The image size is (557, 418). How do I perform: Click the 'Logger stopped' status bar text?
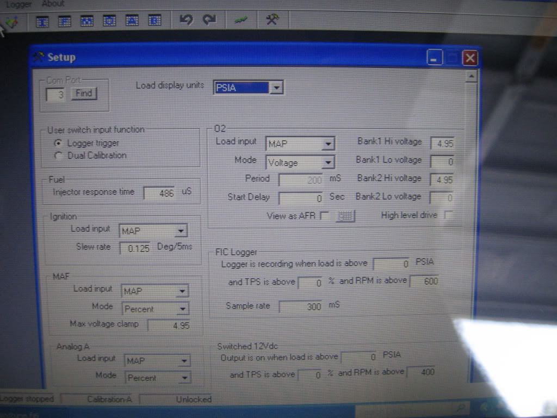tap(28, 399)
